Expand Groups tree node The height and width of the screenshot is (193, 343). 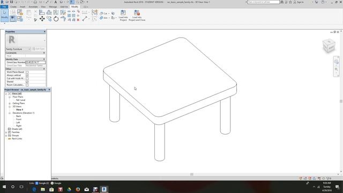tap(6, 136)
